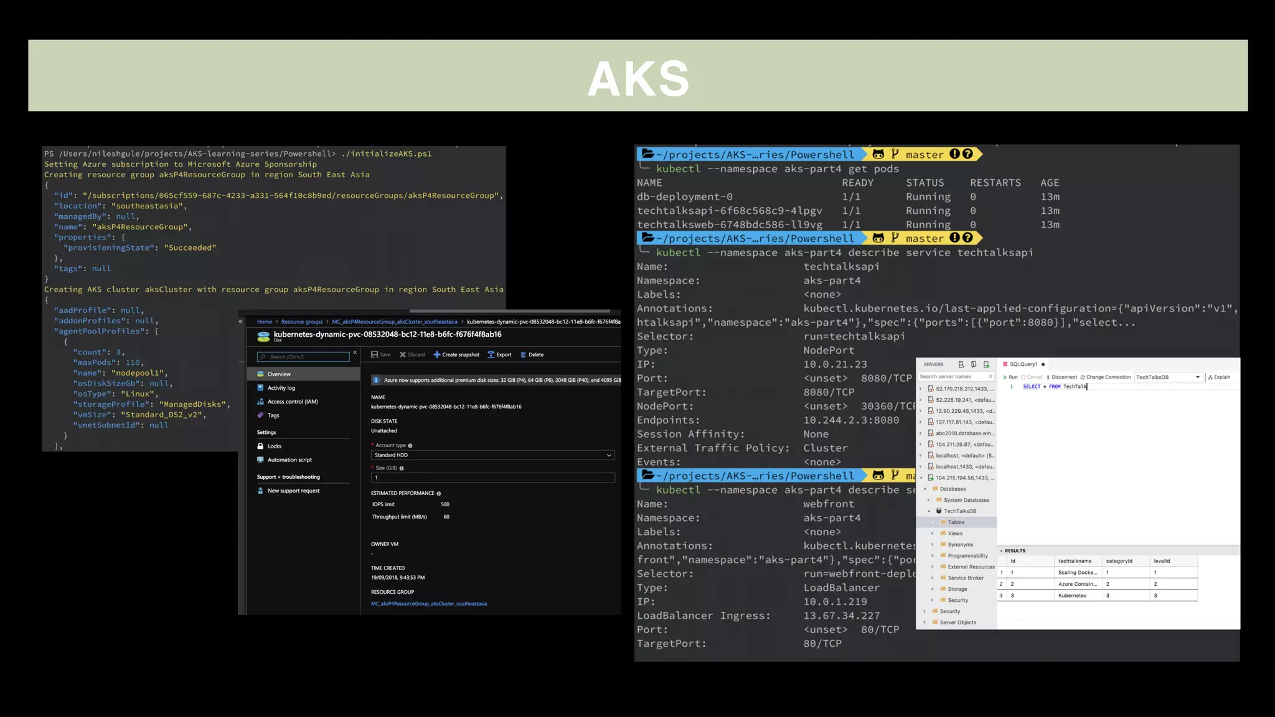
Task: Select the SQLQuery1 tab
Action: point(1024,364)
